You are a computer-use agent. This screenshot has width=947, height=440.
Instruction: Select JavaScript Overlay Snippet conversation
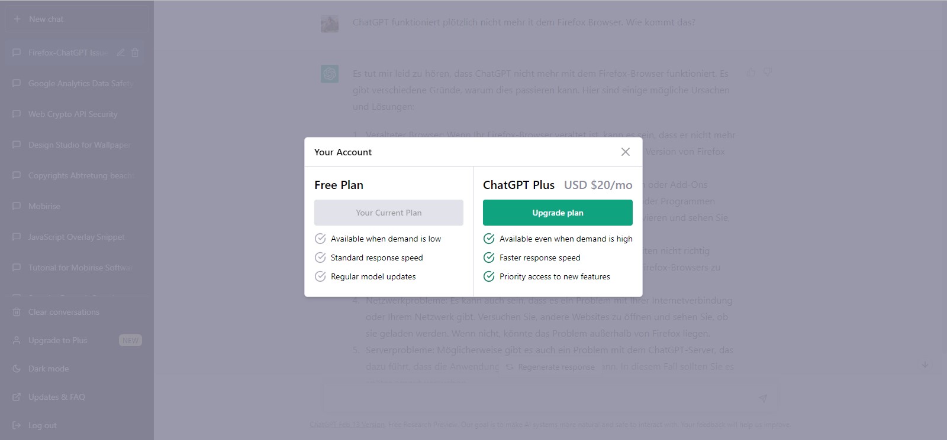pyautogui.click(x=76, y=237)
